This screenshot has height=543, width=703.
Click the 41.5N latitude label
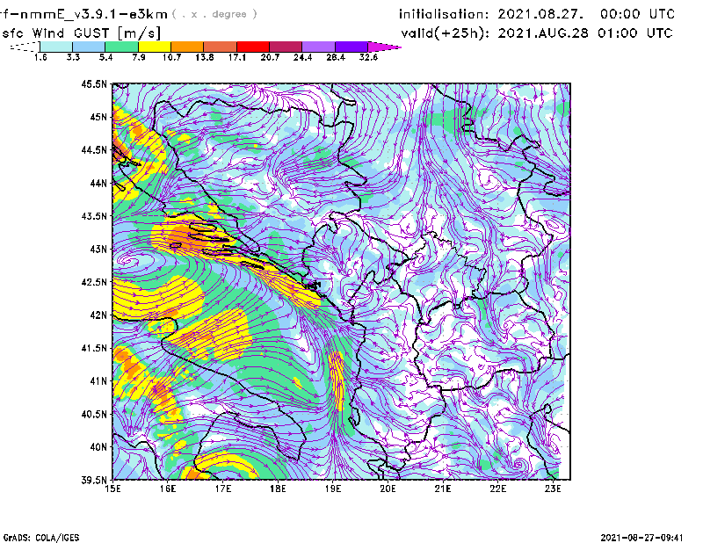tap(94, 348)
